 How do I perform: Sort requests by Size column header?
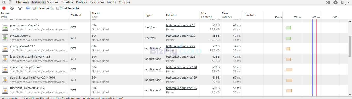(x=204, y=13)
